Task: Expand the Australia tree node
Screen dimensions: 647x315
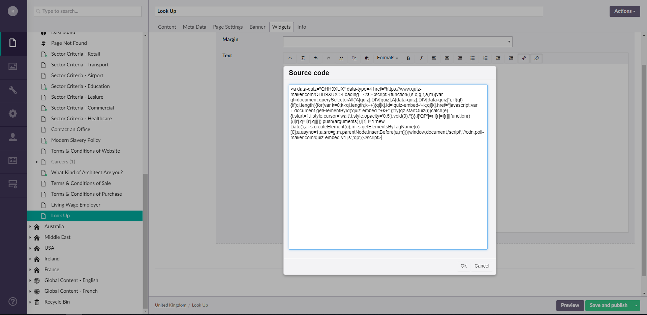Action: tap(30, 227)
